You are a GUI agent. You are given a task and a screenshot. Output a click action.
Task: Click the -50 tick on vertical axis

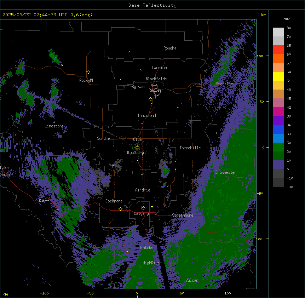[260, 193]
